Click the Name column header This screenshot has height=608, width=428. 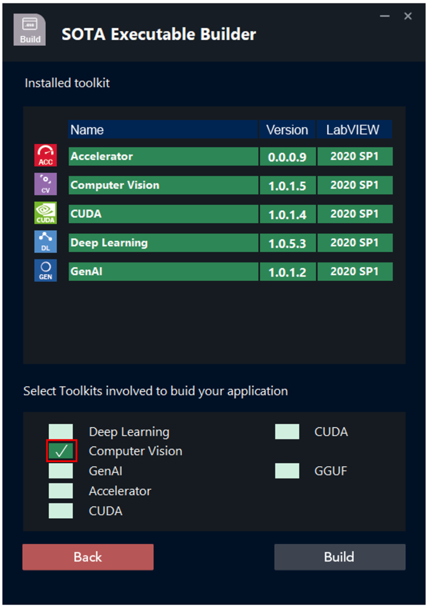pyautogui.click(x=163, y=129)
